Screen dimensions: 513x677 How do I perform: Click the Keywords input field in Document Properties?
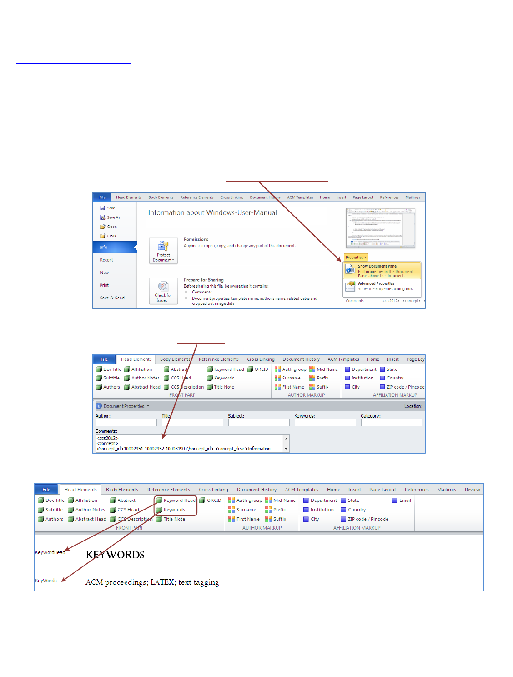click(325, 423)
